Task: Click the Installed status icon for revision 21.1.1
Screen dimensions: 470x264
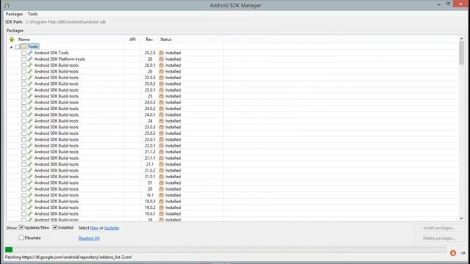Action: (162, 158)
